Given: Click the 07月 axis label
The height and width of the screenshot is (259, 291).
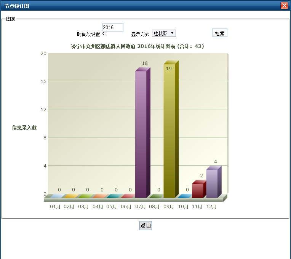Looking at the screenshot, I should pyautogui.click(x=141, y=207).
